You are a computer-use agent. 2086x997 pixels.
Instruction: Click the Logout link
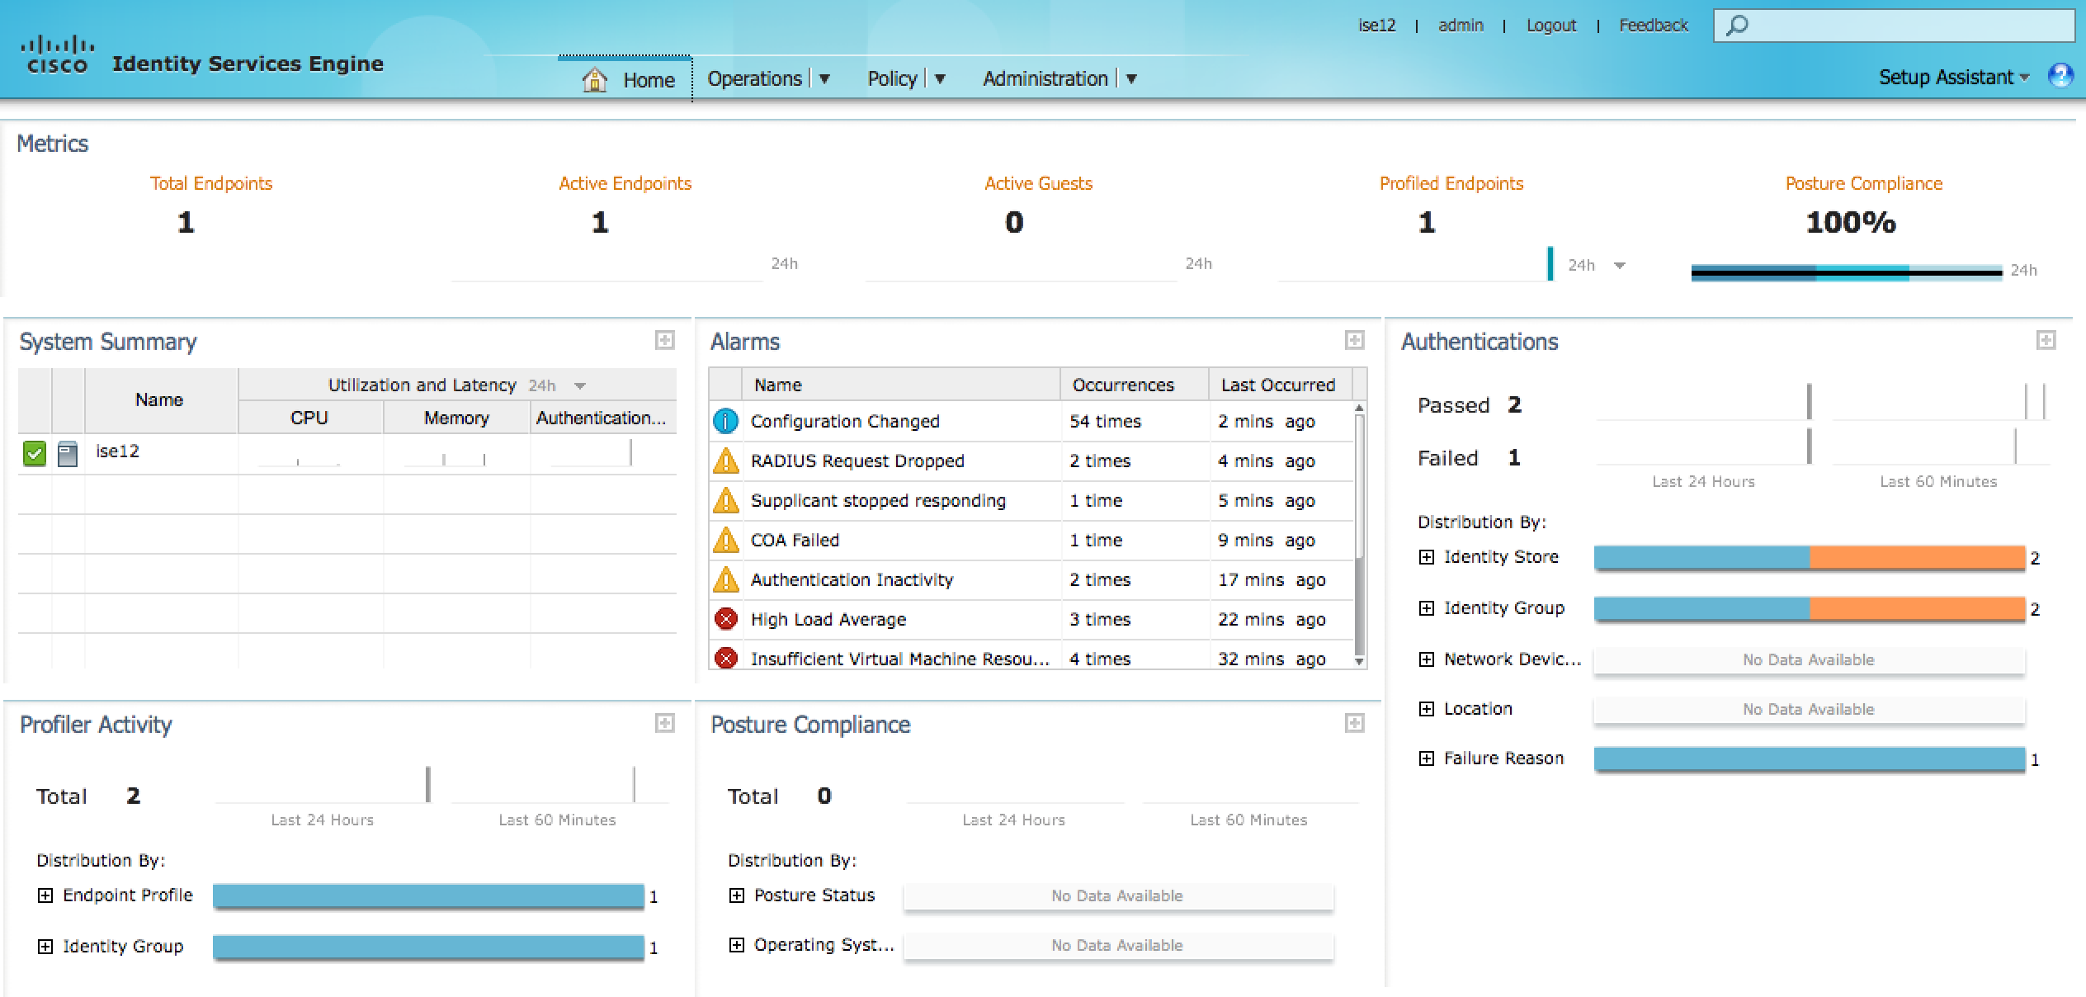tap(1550, 26)
